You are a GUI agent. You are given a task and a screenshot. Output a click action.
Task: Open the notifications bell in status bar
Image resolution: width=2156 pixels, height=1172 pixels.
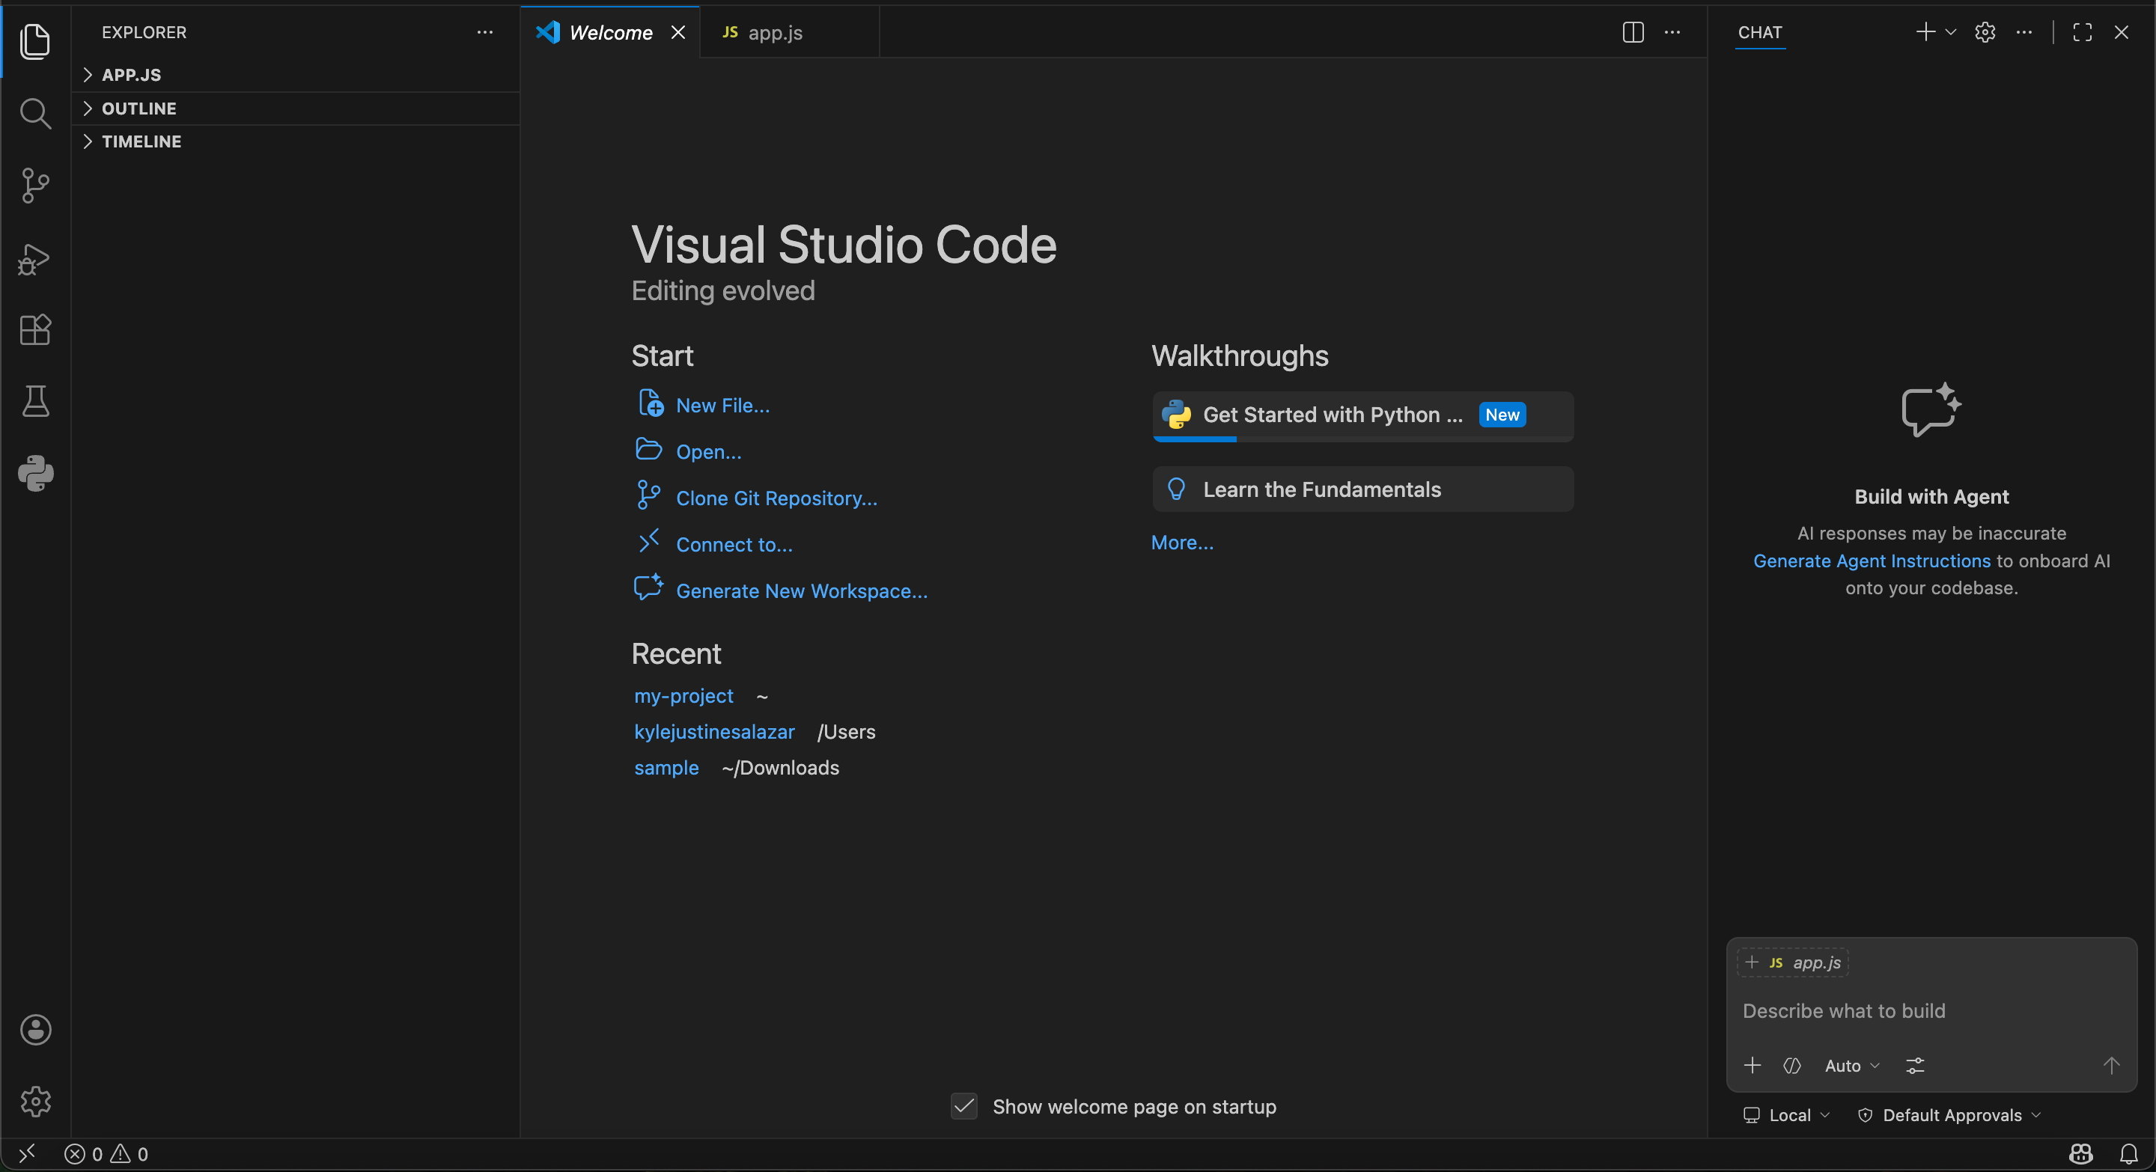pyautogui.click(x=2128, y=1153)
